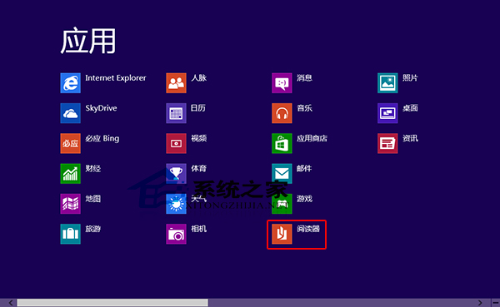500x307 pixels.
Task: Open the 邮件 mail envelope icon
Action: click(x=282, y=174)
